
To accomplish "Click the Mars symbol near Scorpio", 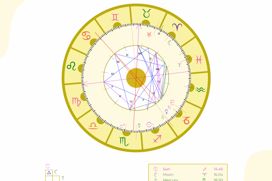I will tap(122, 126).
